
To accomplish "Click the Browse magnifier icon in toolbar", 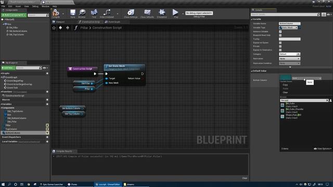I will tap(82, 12).
